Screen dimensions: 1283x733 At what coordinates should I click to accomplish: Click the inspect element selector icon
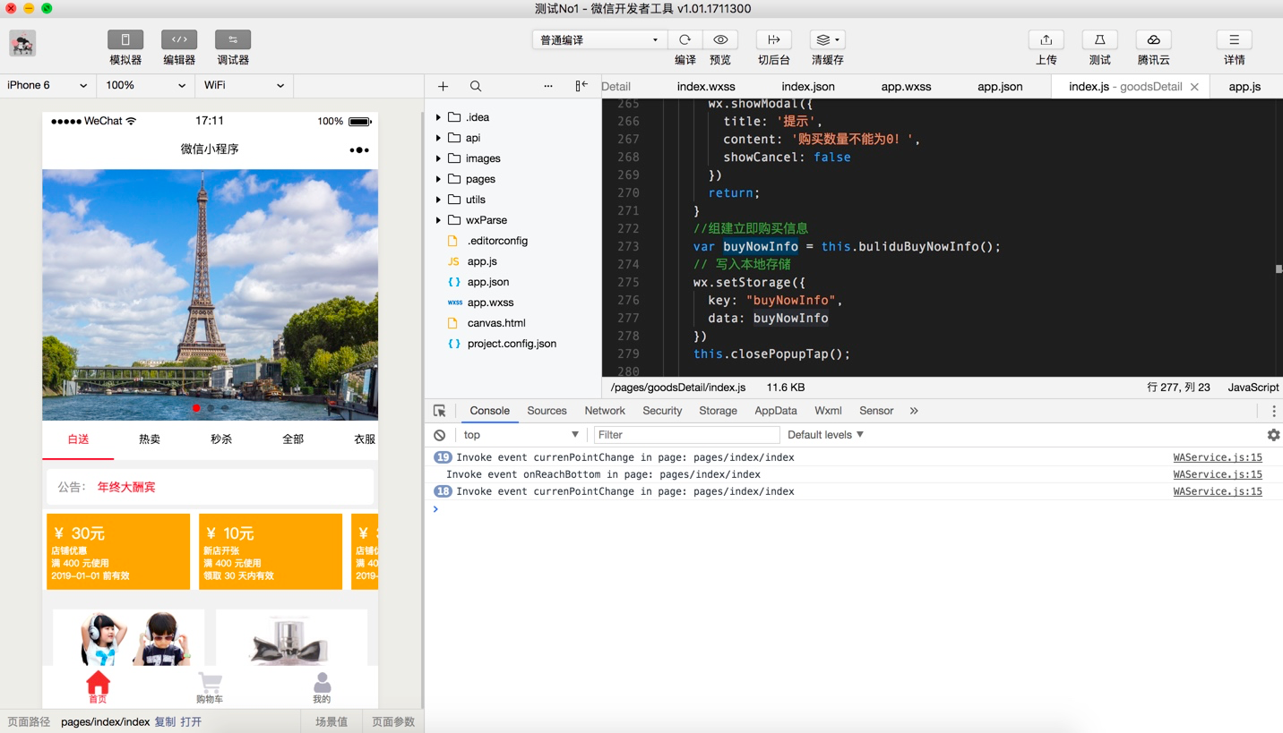coord(440,411)
